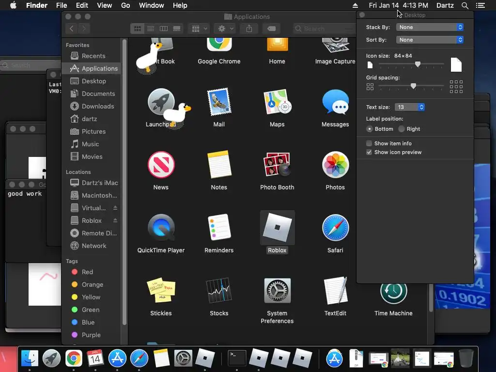Click the Applications window scrollbar
The height and width of the screenshot is (372, 496).
pos(431,297)
